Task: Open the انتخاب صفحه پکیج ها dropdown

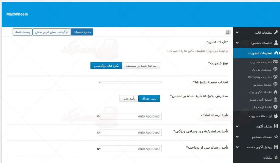Action: click(x=130, y=82)
